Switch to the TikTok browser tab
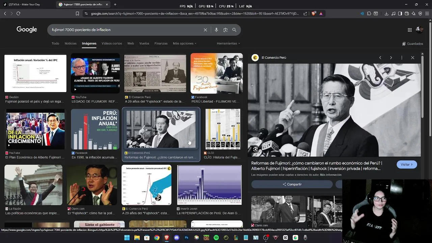The width and height of the screenshot is (432, 243). point(28,4)
